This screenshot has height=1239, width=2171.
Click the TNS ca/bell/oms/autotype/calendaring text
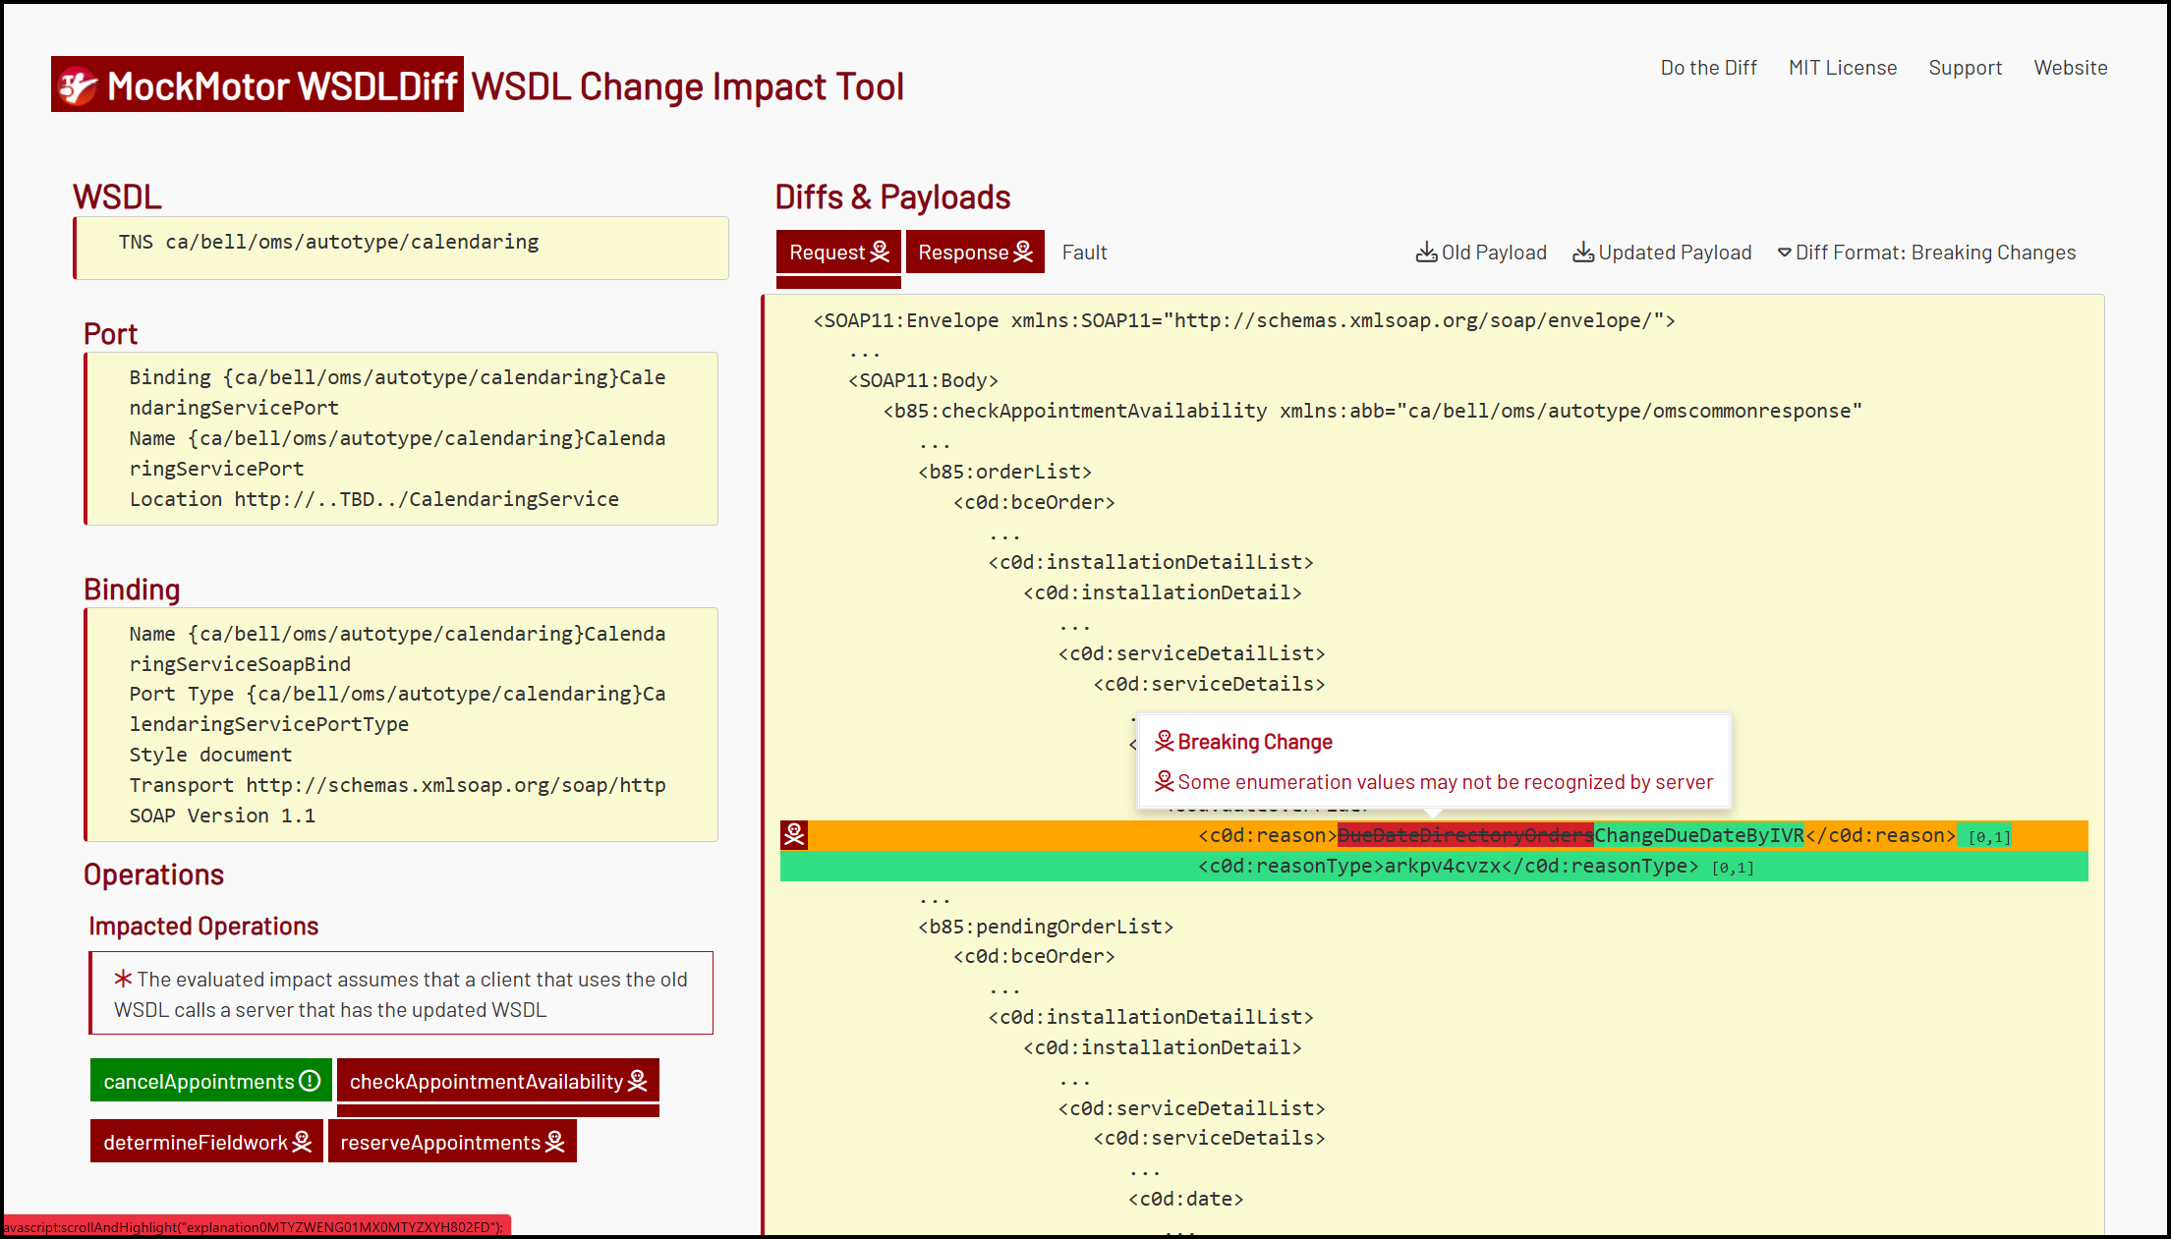[x=328, y=242]
